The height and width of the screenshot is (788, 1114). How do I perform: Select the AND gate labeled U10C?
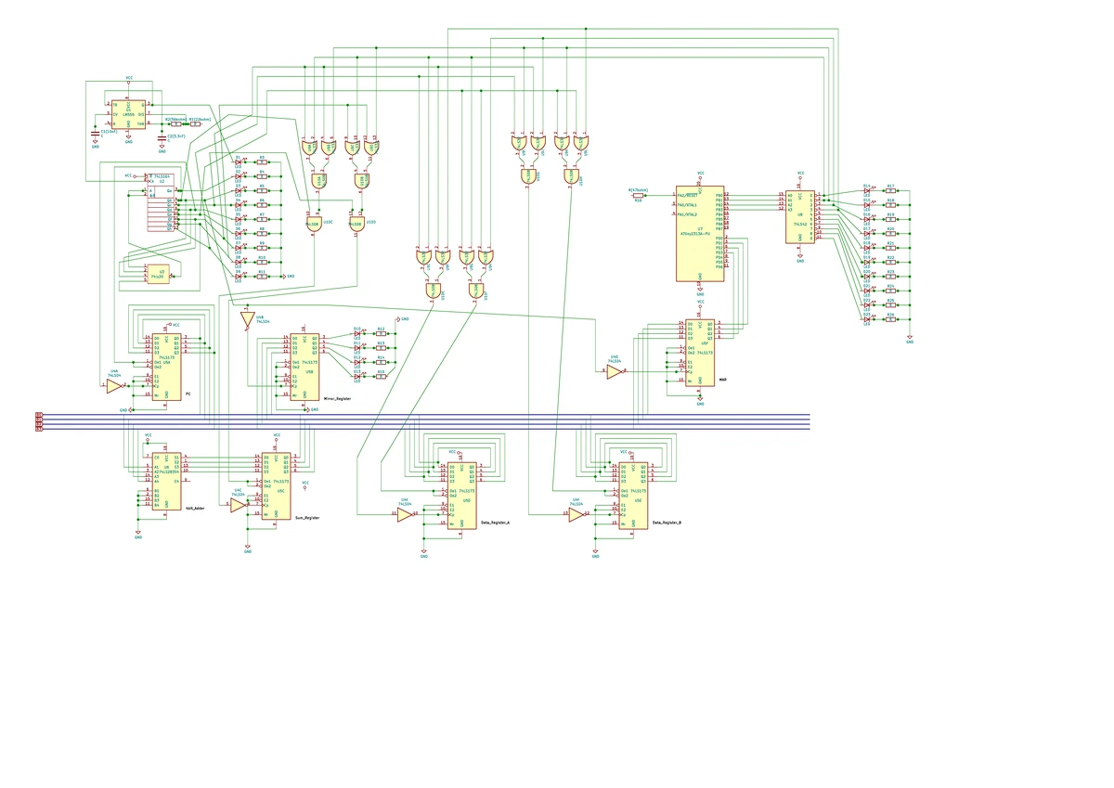pos(313,222)
